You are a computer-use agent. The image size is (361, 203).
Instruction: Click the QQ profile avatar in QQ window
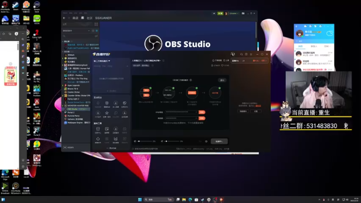pyautogui.click(x=300, y=33)
